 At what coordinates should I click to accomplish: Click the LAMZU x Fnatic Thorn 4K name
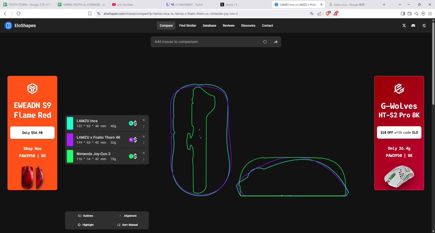coord(98,138)
